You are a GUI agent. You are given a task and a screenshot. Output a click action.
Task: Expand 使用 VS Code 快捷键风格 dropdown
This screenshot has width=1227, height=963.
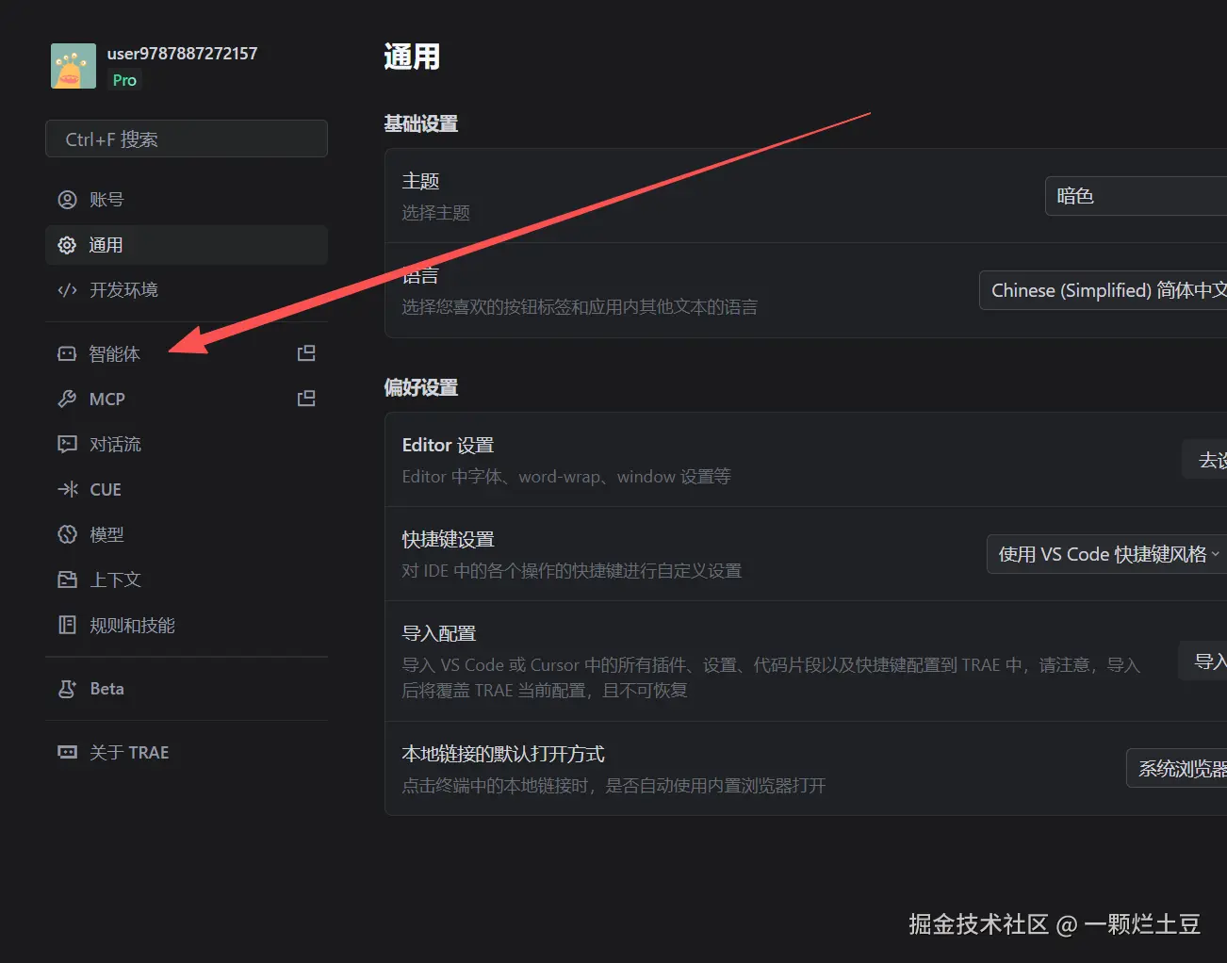click(1106, 554)
